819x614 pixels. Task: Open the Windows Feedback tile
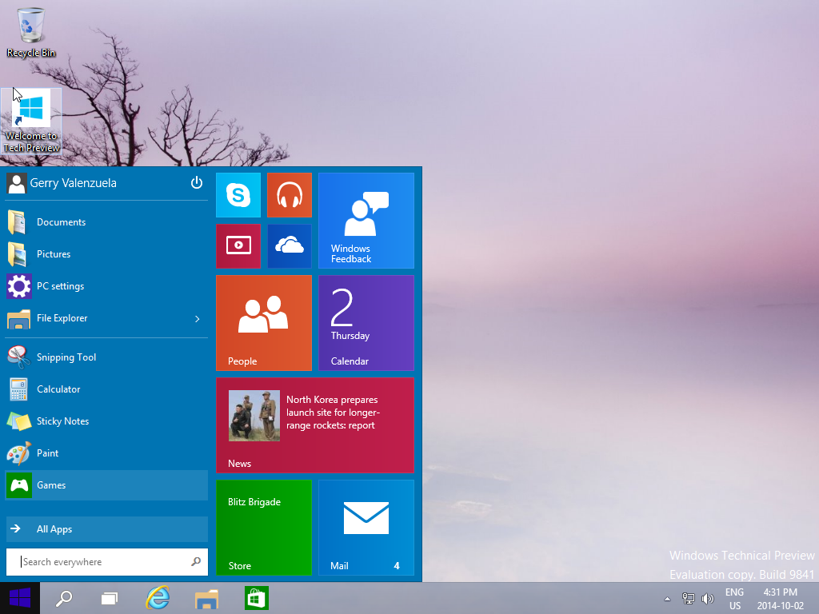click(x=366, y=221)
